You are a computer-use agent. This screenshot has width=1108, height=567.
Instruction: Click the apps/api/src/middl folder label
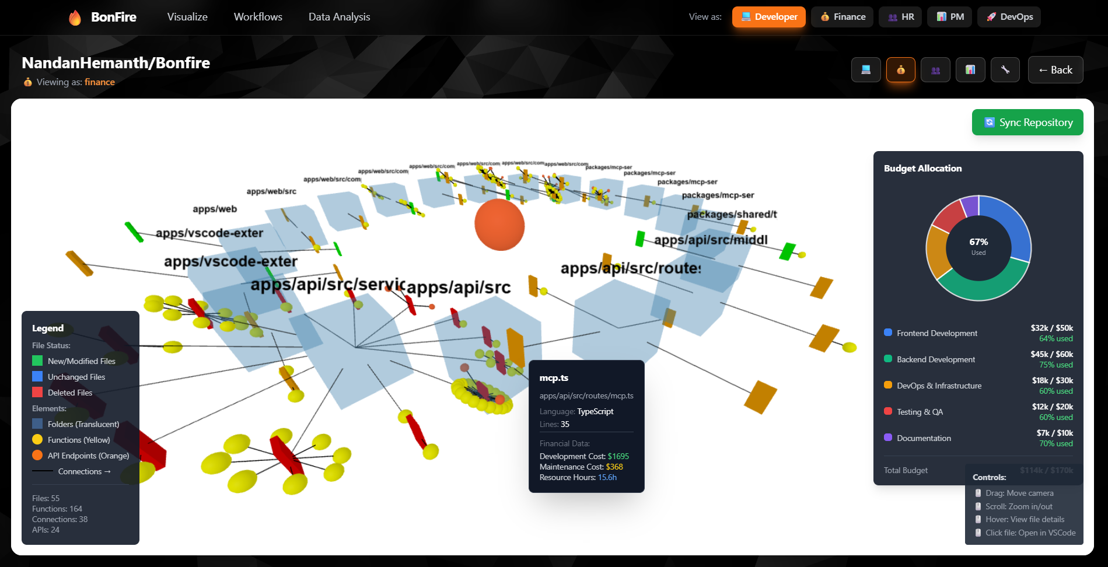coord(711,240)
